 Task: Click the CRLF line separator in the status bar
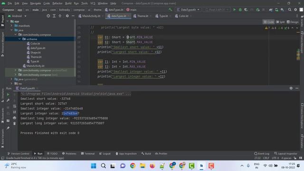(x=266, y=158)
